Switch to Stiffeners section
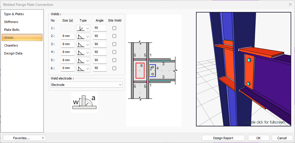The width and height of the screenshot is (295, 143). tap(11, 22)
